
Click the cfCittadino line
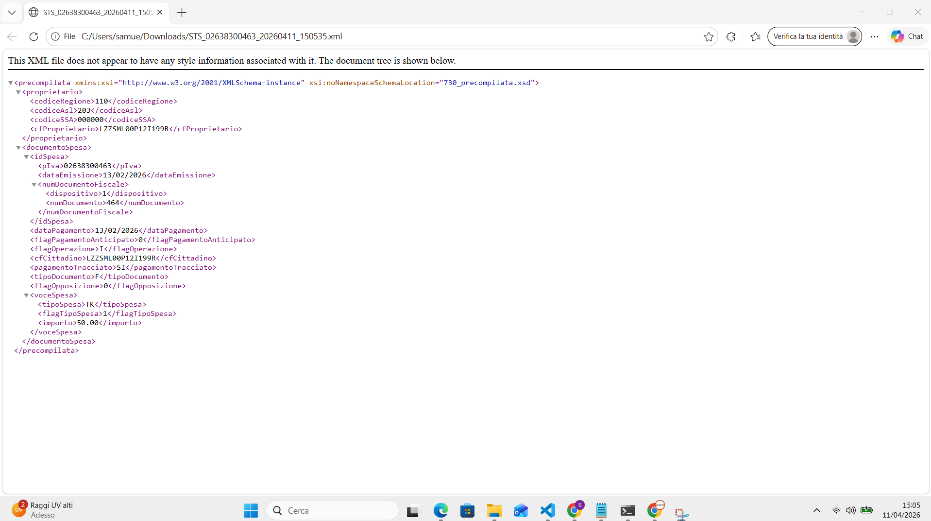click(x=123, y=258)
